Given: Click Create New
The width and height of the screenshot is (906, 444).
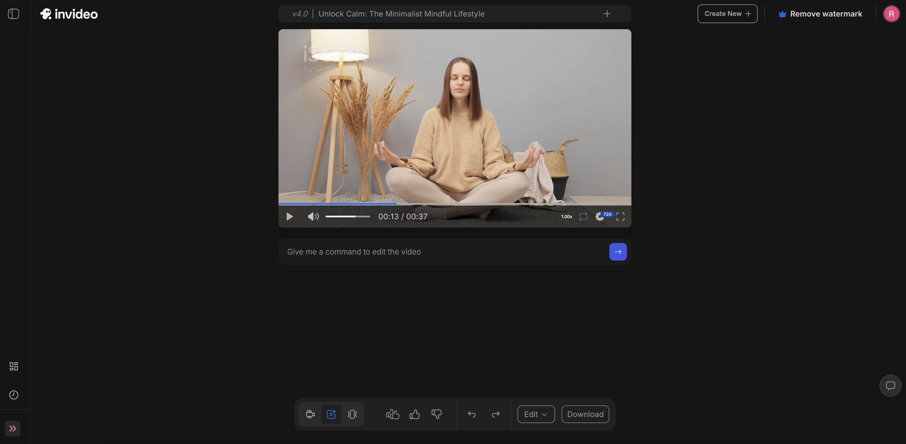Looking at the screenshot, I should point(727,14).
